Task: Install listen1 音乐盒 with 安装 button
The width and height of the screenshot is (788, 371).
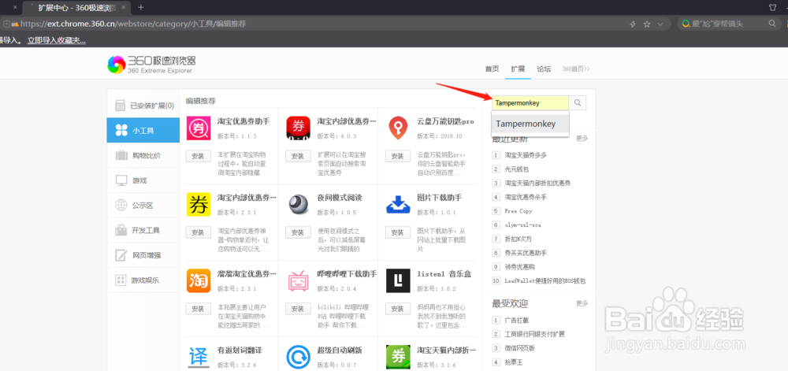Action: click(397, 308)
